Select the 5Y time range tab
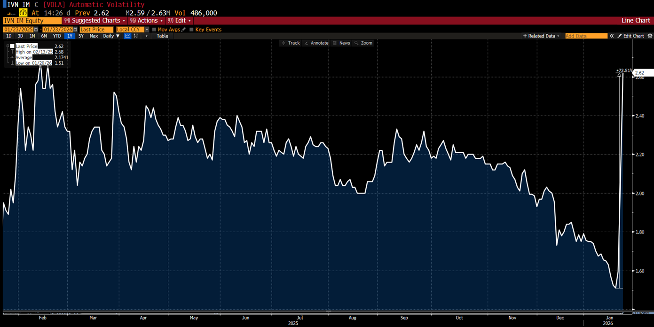654x327 pixels. click(x=81, y=36)
